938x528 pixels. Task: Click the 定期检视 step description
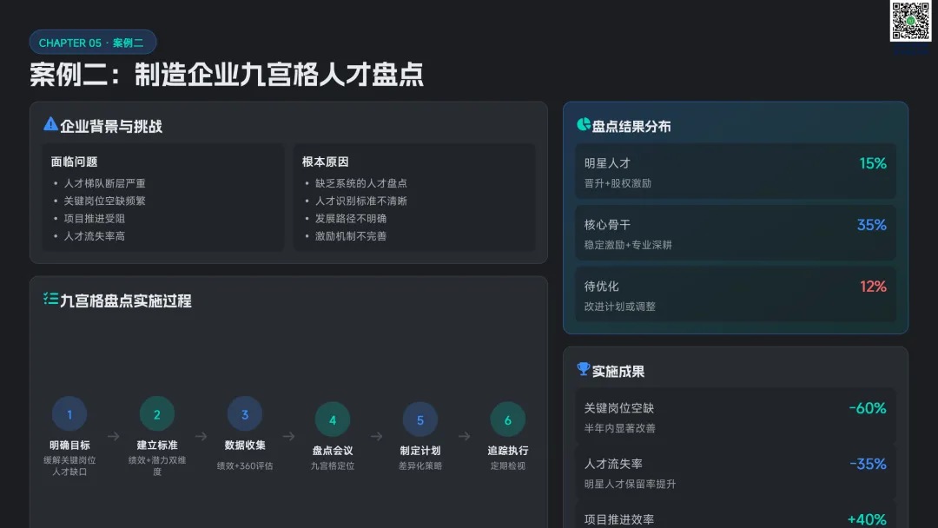[x=508, y=465]
